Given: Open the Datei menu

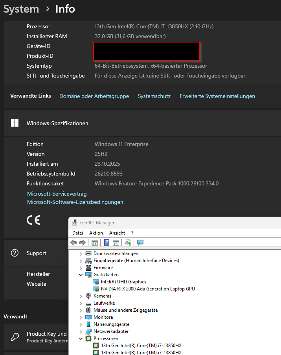Looking at the screenshot, I should [77, 233].
